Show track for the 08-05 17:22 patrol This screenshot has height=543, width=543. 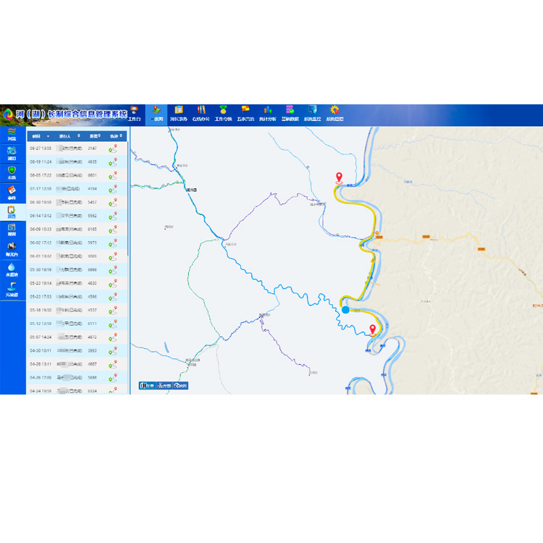tap(113, 175)
